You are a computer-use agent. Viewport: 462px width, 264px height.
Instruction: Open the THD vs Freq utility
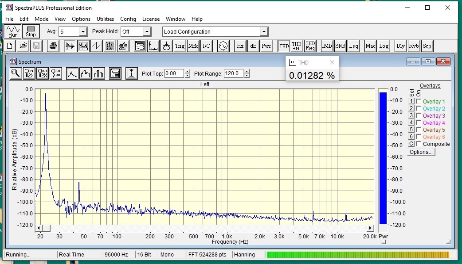coord(310,46)
